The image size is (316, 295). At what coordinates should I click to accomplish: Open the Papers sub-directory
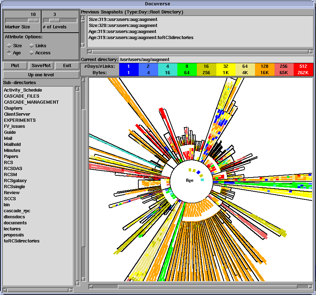(x=11, y=157)
